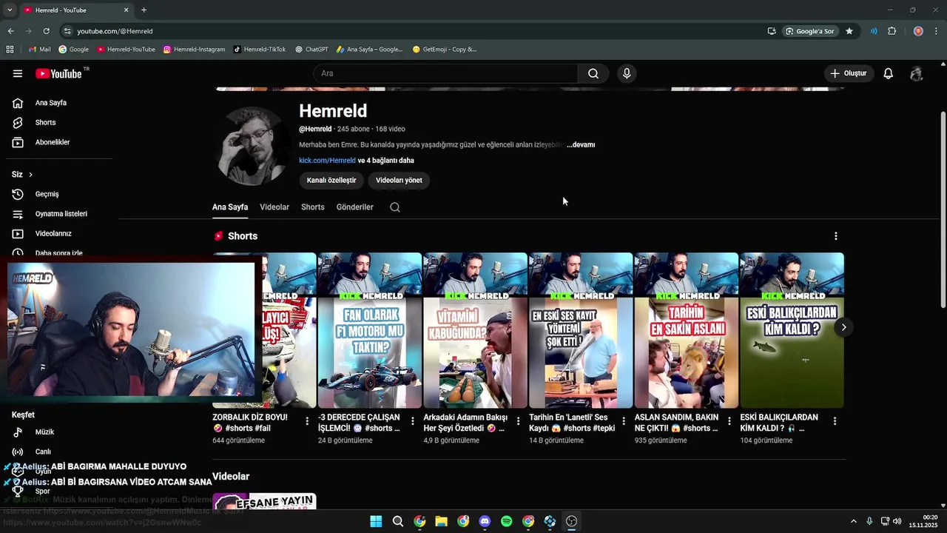Click the channel search magnifier icon
The height and width of the screenshot is (533, 947).
(395, 207)
